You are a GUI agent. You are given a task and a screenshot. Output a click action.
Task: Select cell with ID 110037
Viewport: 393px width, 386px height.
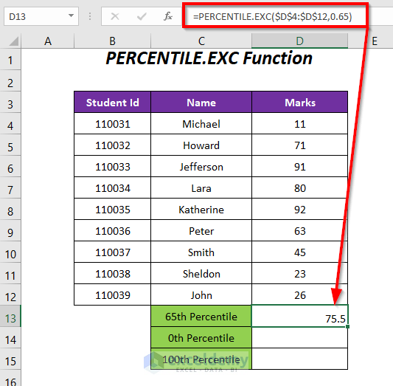tap(113, 252)
